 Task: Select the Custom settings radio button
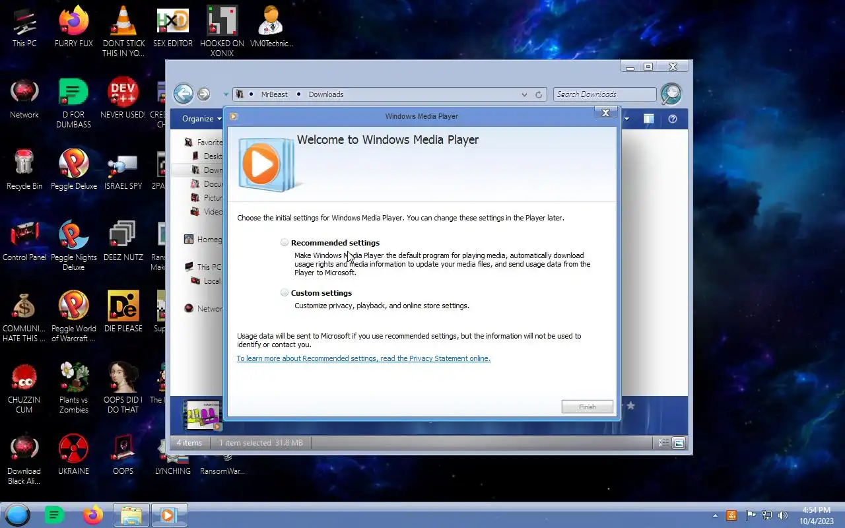pos(285,292)
